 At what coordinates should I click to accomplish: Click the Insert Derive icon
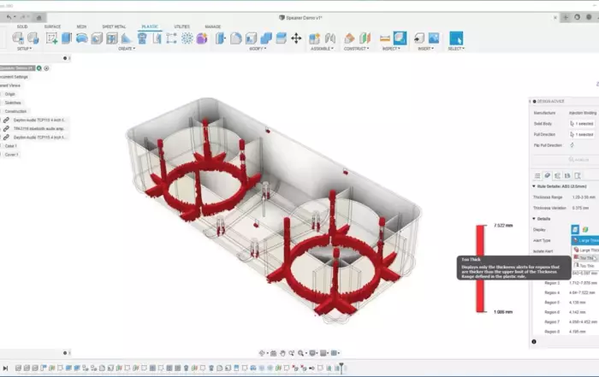(419, 38)
